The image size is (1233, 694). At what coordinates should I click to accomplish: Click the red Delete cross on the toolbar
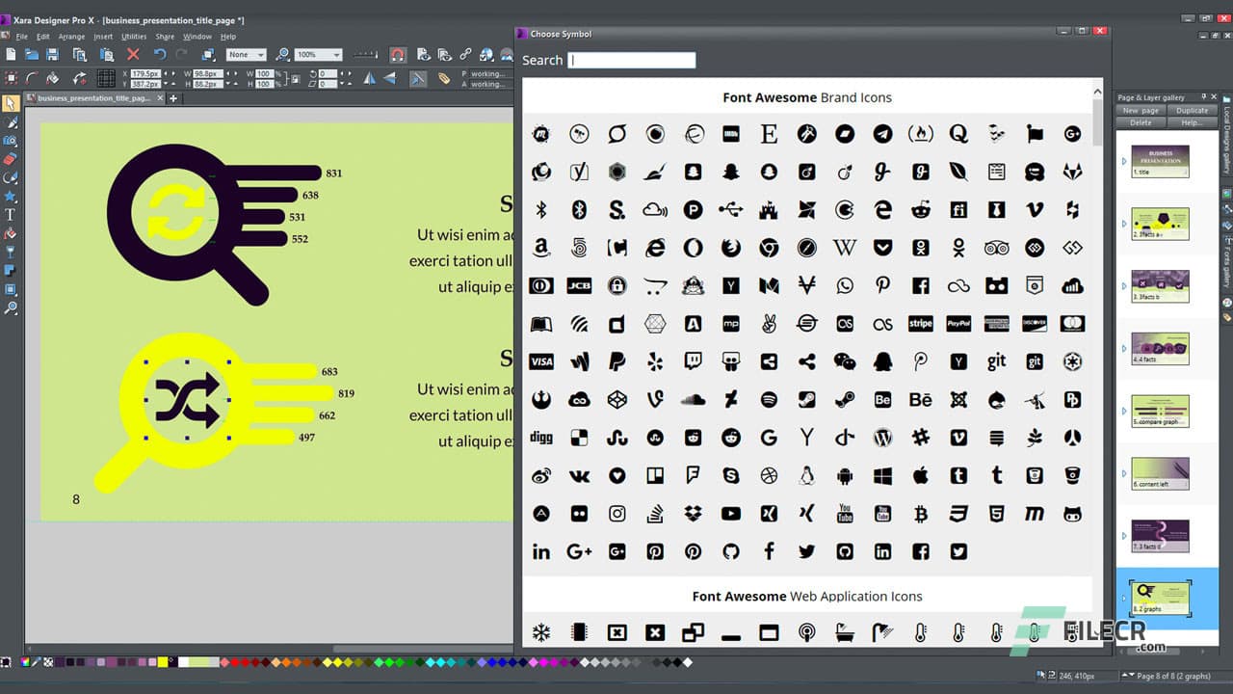134,55
